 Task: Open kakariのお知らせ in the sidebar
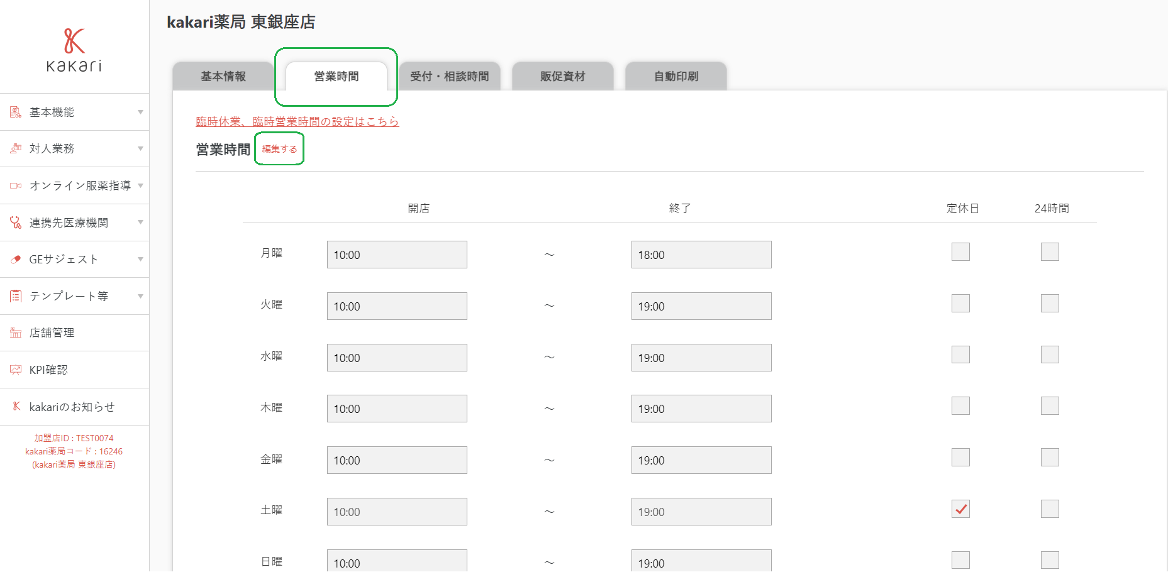pyautogui.click(x=74, y=407)
